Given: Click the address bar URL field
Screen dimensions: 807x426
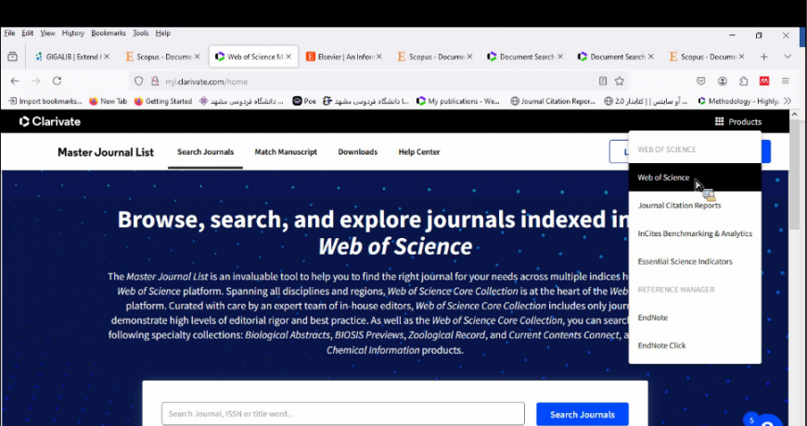Looking at the screenshot, I should (378, 81).
